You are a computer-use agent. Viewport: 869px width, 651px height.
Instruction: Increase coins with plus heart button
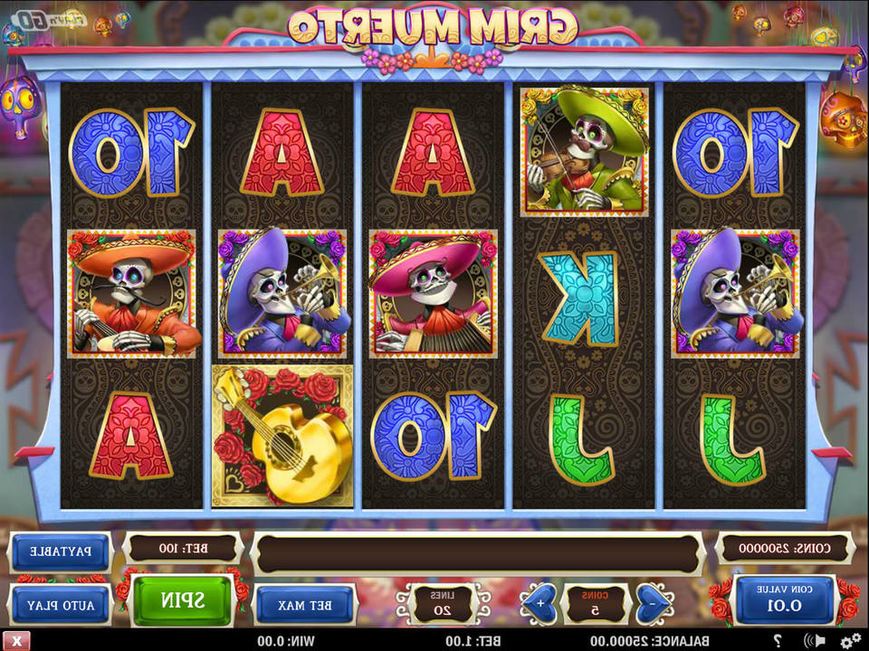pos(540,603)
